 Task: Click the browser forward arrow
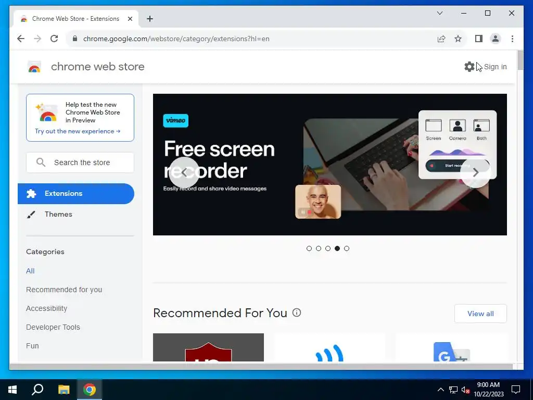(37, 39)
